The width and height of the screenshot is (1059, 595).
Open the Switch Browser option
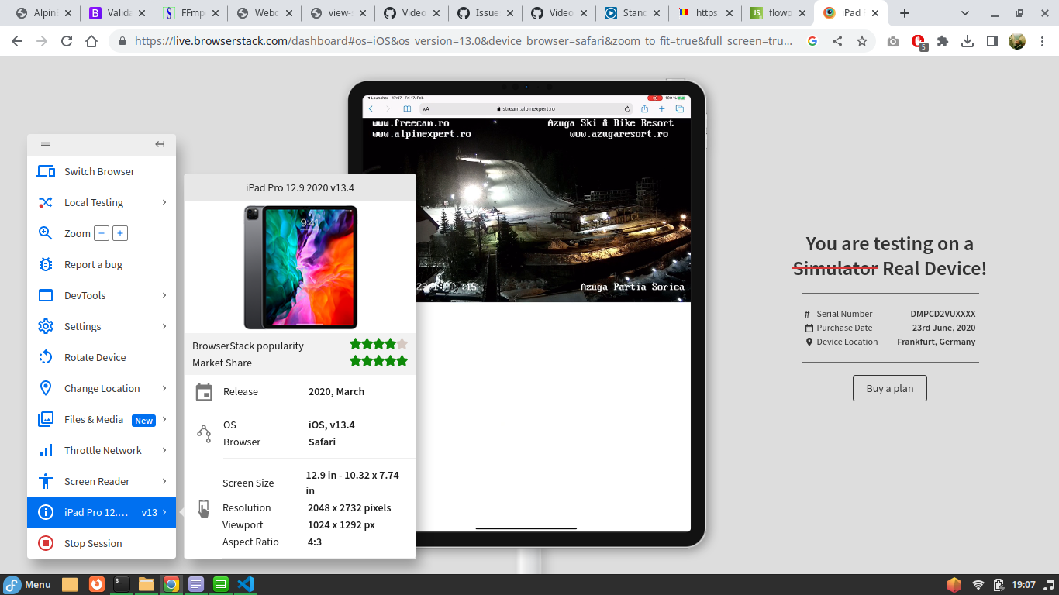pos(102,171)
